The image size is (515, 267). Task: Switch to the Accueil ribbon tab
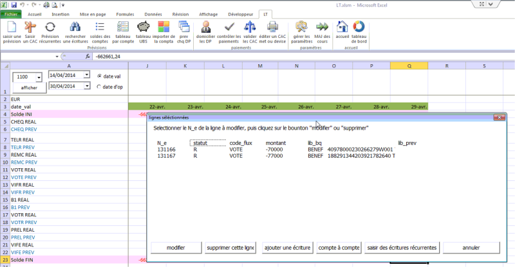coord(35,14)
